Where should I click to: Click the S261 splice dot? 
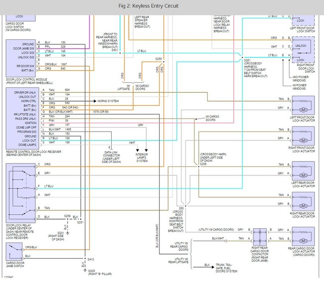click(242, 57)
